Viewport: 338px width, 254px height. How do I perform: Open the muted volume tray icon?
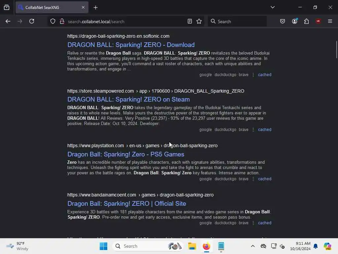pyautogui.click(x=282, y=246)
